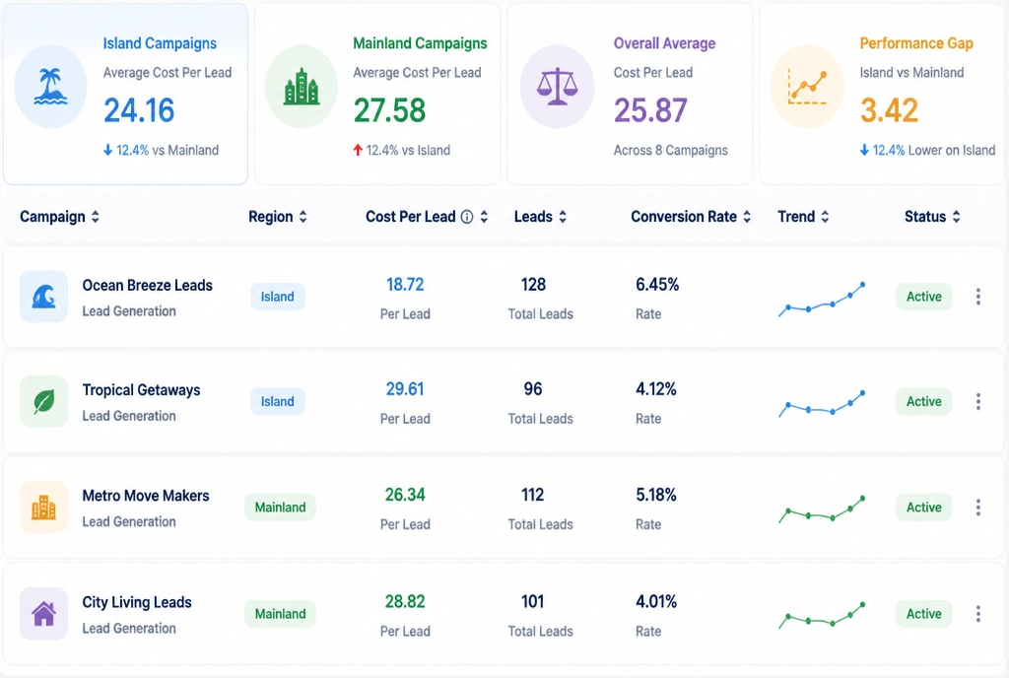Open Cost Per Lead info tooltip icon
Screen dimensions: 1009x678
[x=467, y=217]
